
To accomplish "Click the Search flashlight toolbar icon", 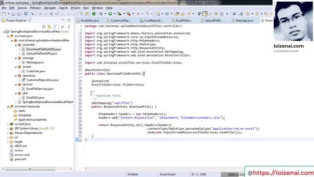I will click(x=189, y=14).
